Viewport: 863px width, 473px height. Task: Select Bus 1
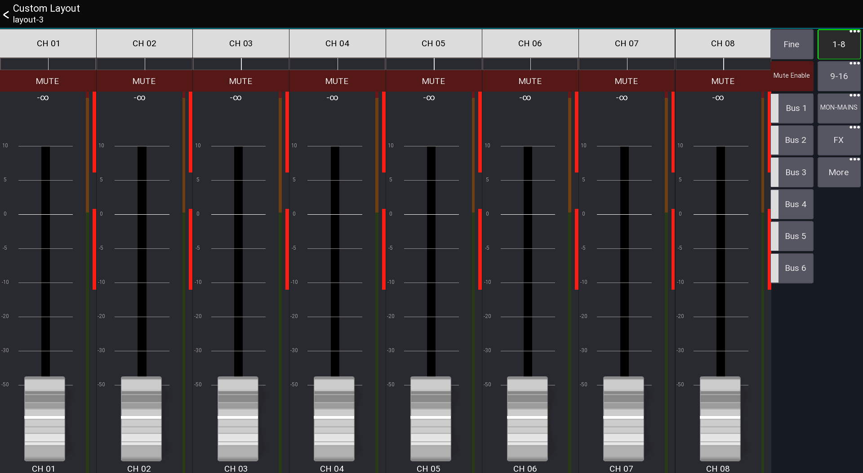click(792, 108)
